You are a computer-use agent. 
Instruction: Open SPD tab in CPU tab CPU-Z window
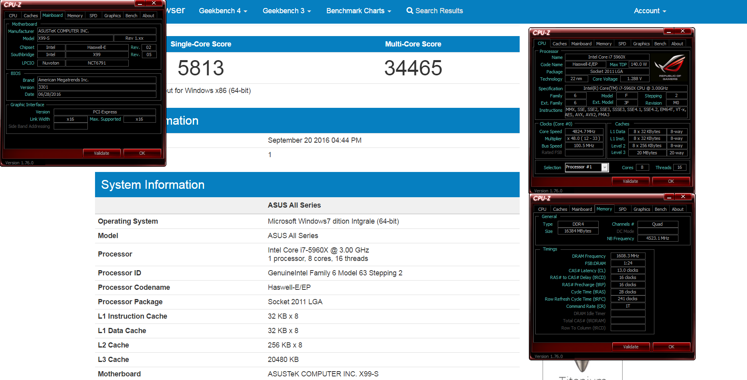pyautogui.click(x=622, y=44)
